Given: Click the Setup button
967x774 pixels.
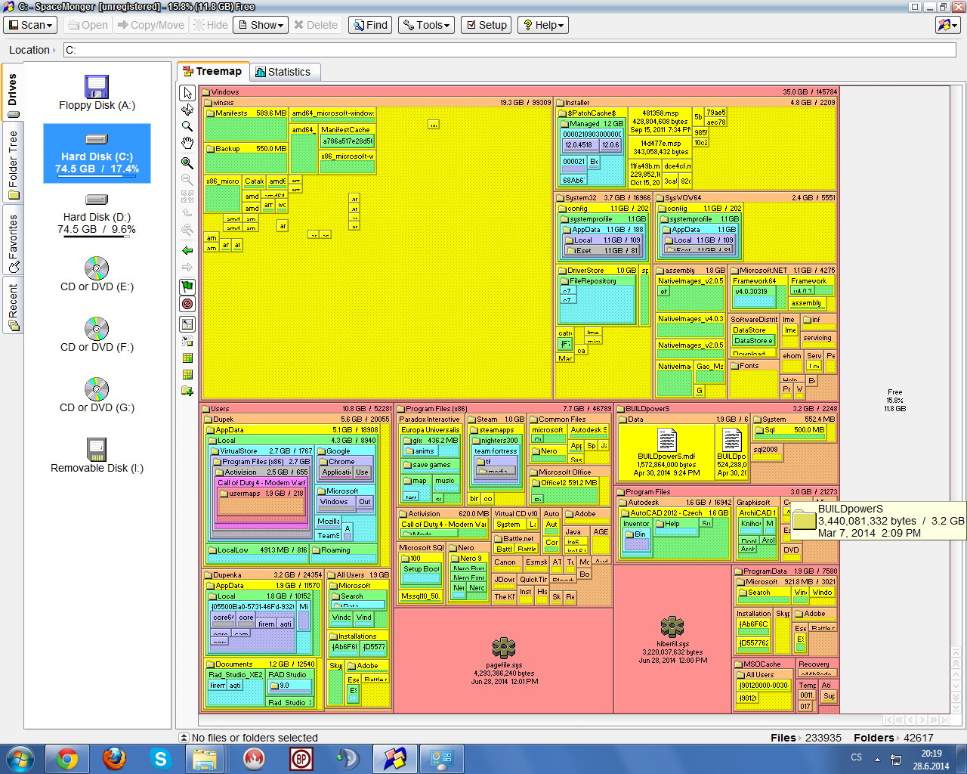Looking at the screenshot, I should point(487,25).
